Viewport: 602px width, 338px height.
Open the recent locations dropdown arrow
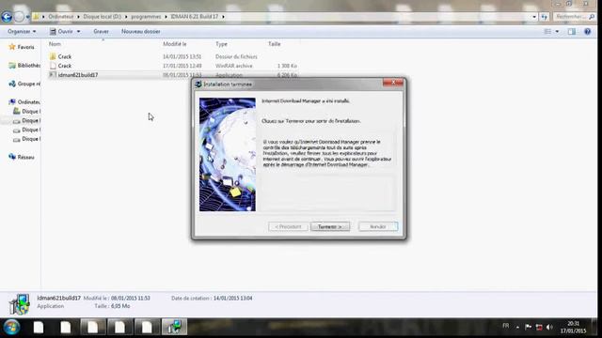(x=27, y=17)
